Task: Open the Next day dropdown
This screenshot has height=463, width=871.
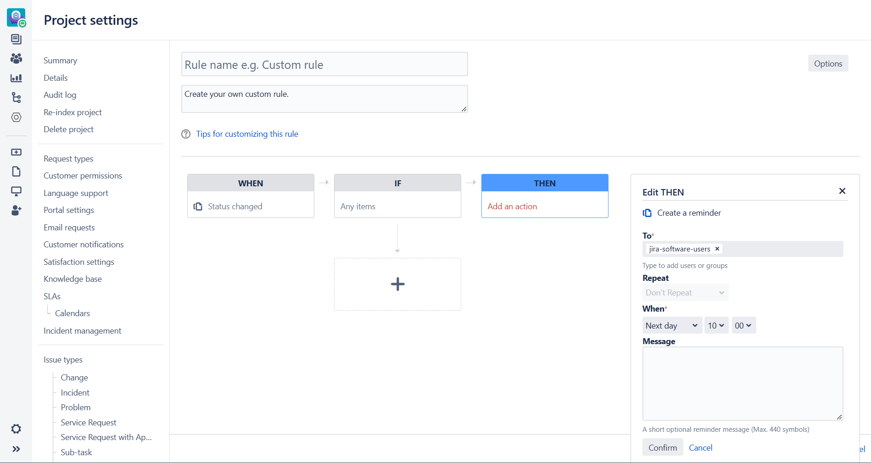Action: [x=672, y=326]
